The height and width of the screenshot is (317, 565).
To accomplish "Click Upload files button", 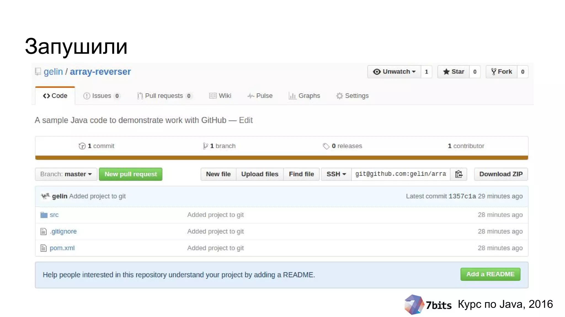I will click(260, 174).
